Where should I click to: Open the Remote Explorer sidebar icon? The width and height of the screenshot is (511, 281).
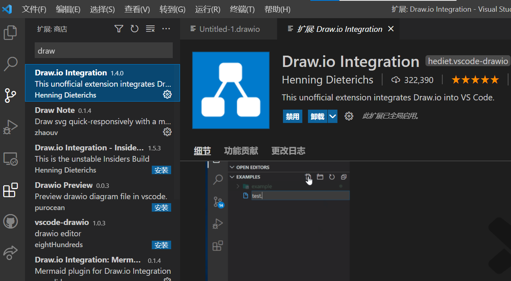[10, 159]
